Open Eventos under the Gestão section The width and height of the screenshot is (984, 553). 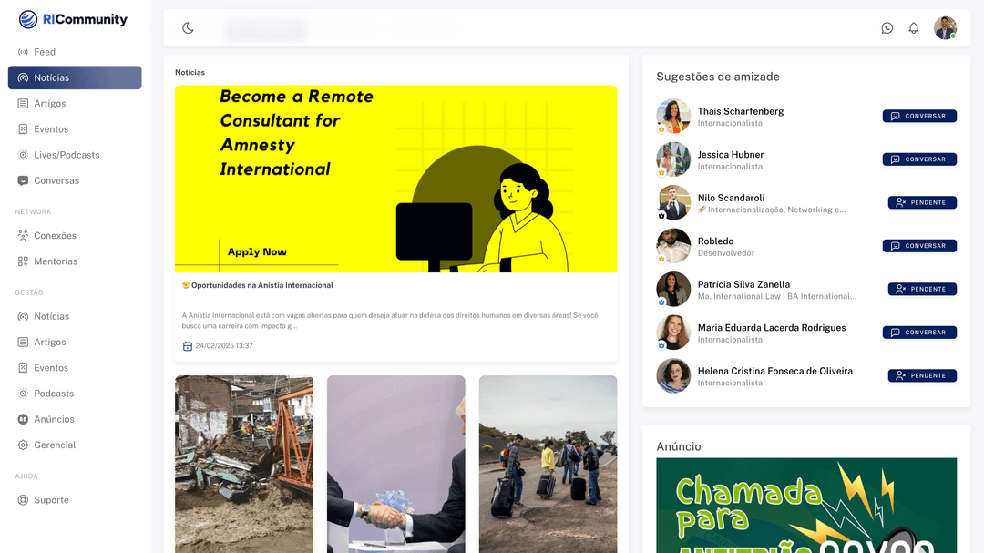coord(75,368)
